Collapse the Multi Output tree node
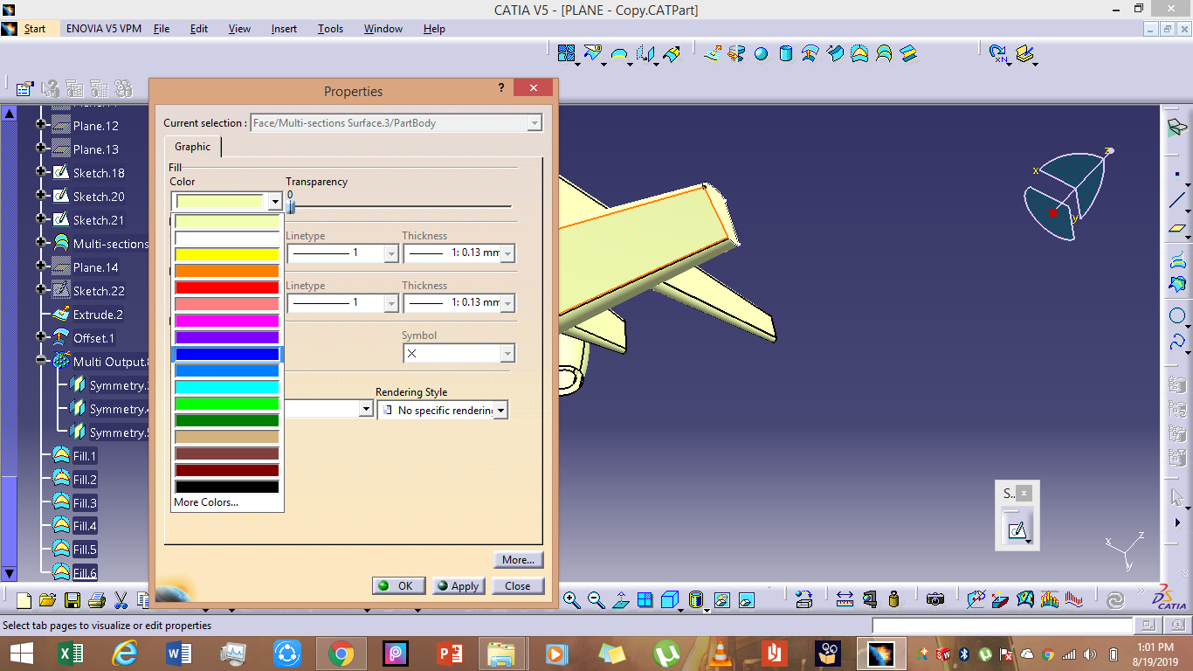The height and width of the screenshot is (671, 1193). [41, 361]
